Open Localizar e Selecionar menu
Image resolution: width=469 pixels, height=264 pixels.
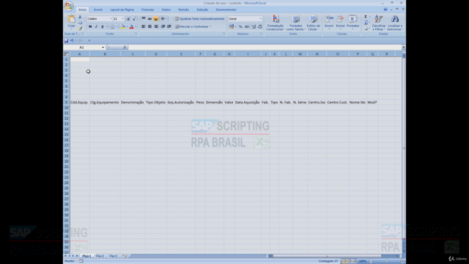point(395,23)
